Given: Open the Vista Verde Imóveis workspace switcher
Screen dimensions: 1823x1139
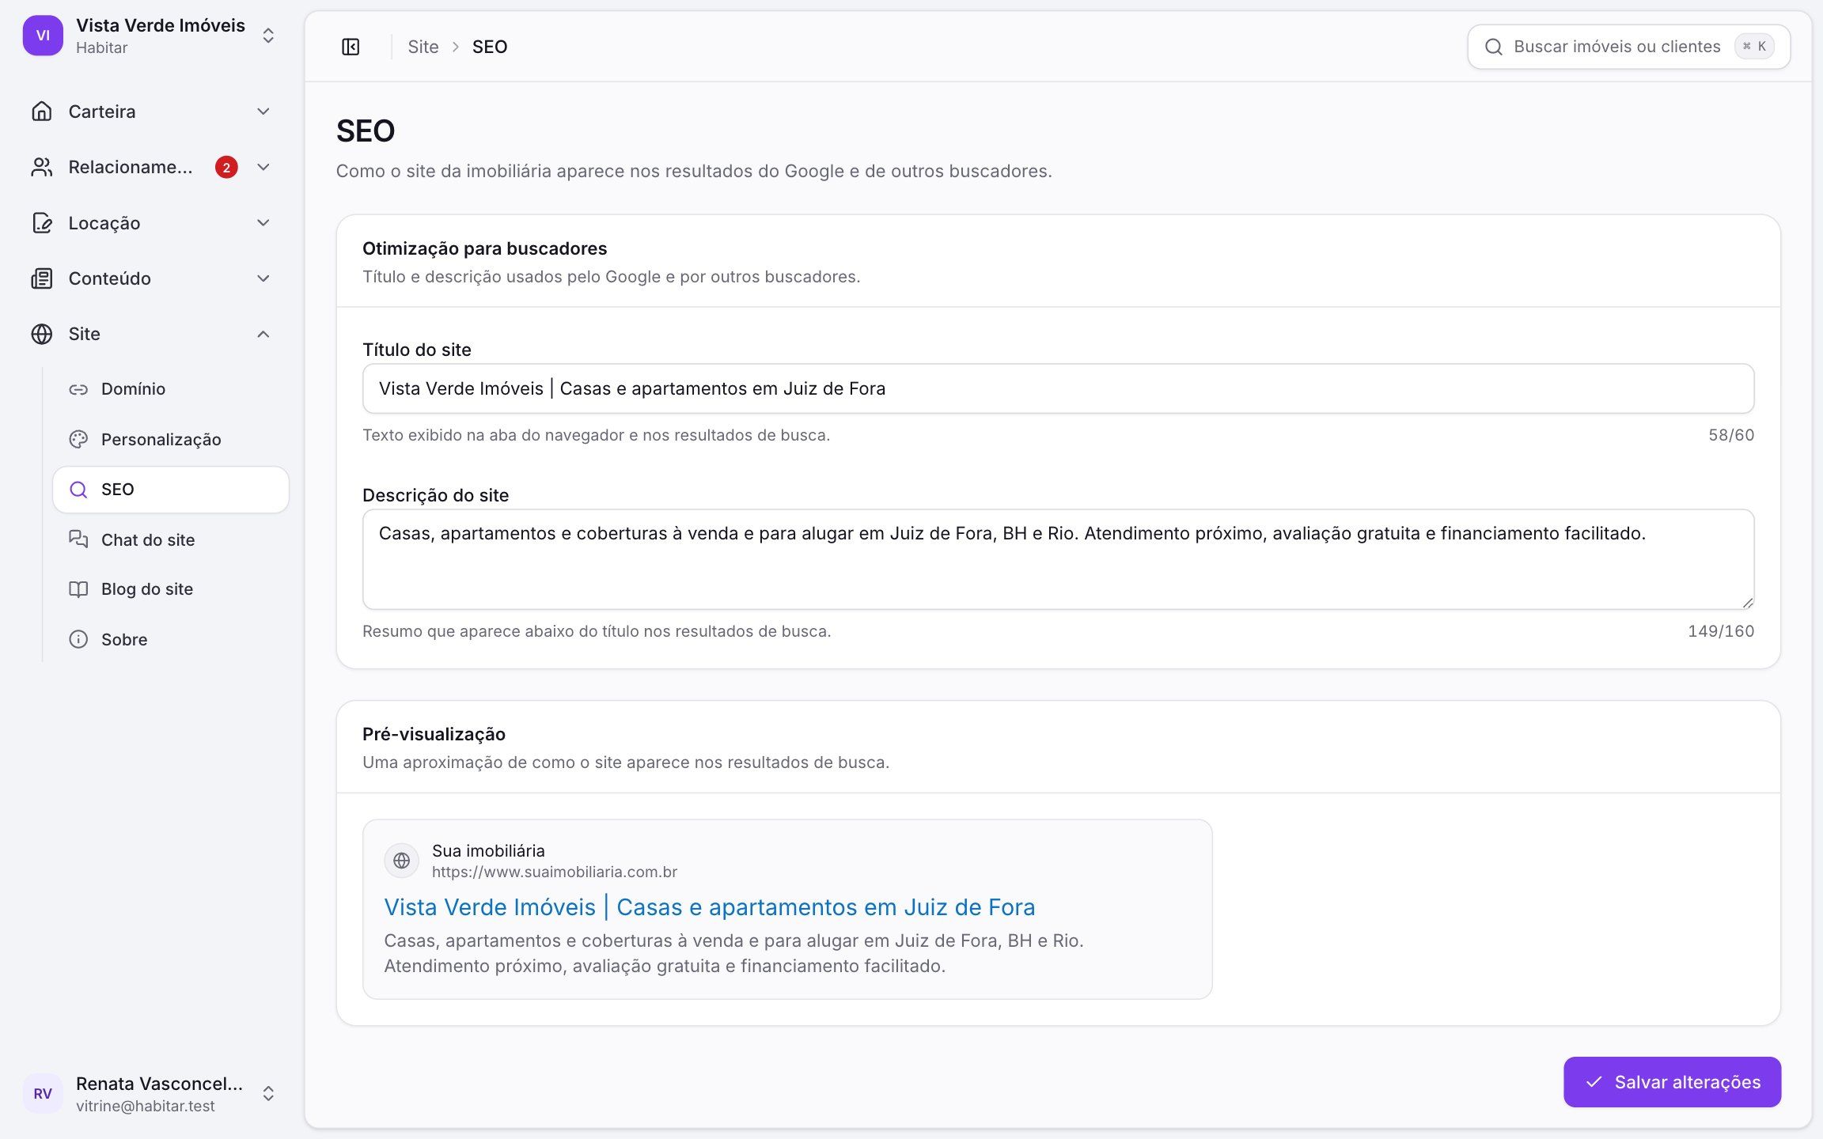Looking at the screenshot, I should pyautogui.click(x=151, y=36).
